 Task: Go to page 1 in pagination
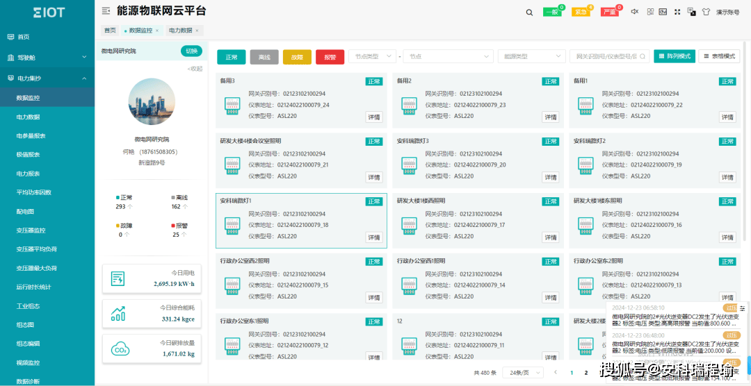572,372
